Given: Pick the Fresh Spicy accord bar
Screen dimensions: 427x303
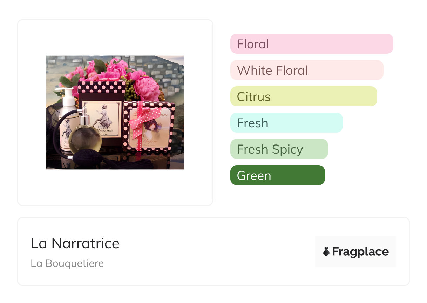Looking at the screenshot, I should point(279,149).
